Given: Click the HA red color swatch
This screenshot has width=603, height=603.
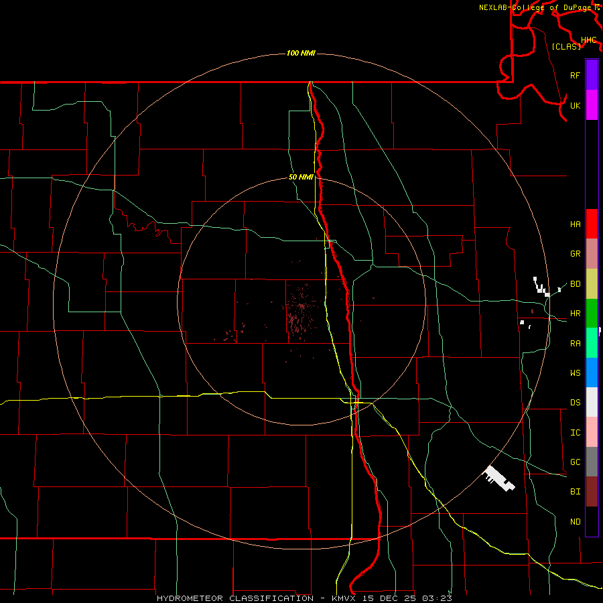Looking at the screenshot, I should click(x=592, y=224).
